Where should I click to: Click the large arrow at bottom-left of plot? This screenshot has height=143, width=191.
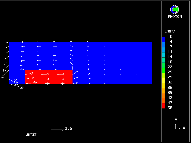point(16,86)
